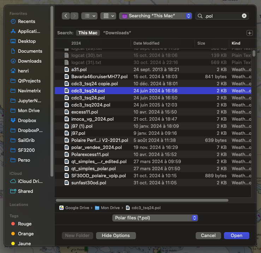Select the Rouge red tag
This screenshot has width=261, height=253.
coord(24,224)
